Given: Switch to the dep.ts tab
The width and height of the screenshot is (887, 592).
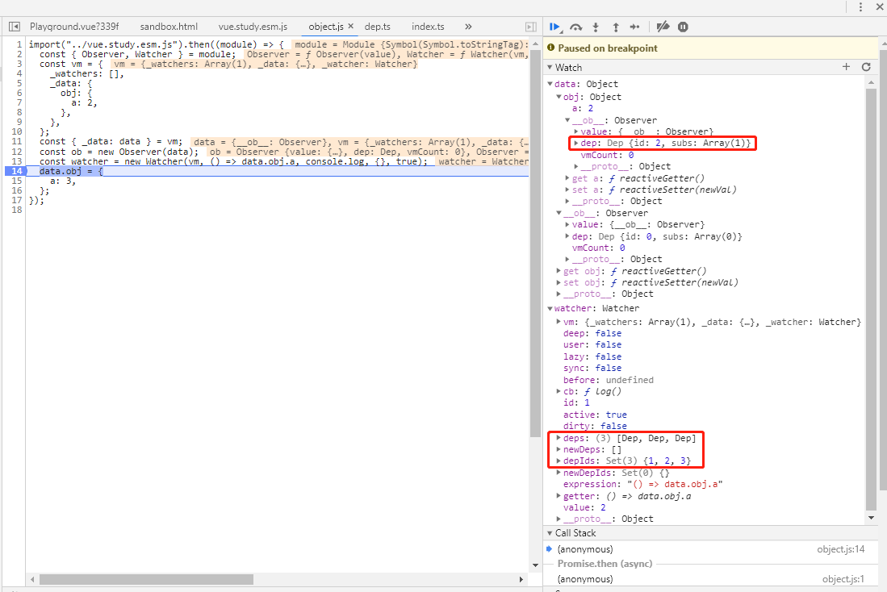Looking at the screenshot, I should [x=377, y=27].
